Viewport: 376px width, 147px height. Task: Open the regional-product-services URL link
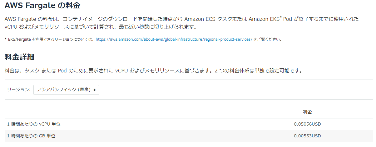pyautogui.click(x=174, y=39)
